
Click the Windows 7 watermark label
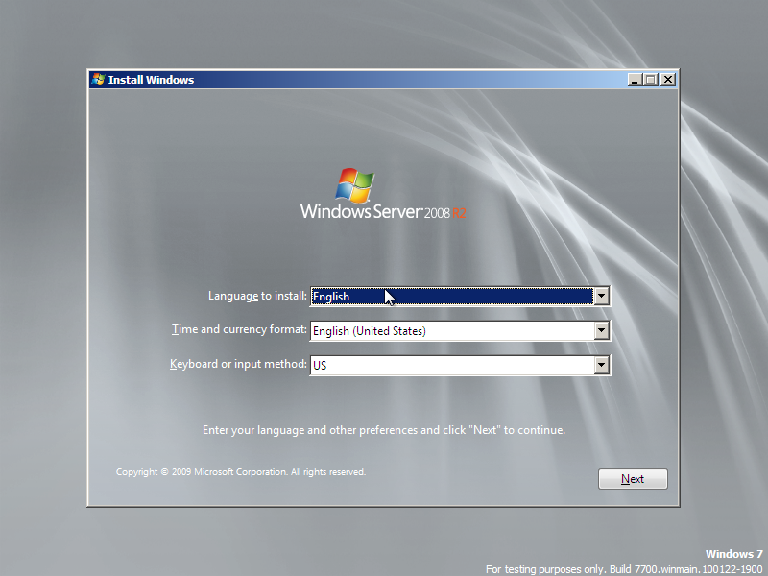point(733,554)
